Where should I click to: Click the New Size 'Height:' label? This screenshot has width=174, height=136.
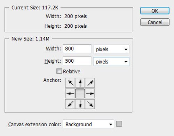pos(53,61)
